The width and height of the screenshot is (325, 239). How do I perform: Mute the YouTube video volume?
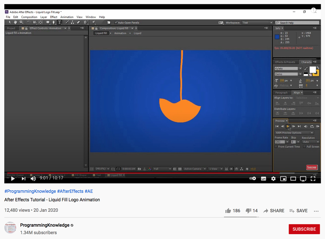[x=33, y=179]
